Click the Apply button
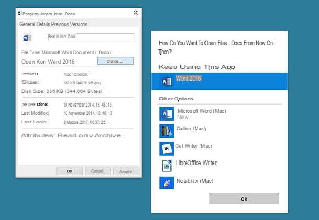Screen dimensions: 319x220 coord(126,171)
